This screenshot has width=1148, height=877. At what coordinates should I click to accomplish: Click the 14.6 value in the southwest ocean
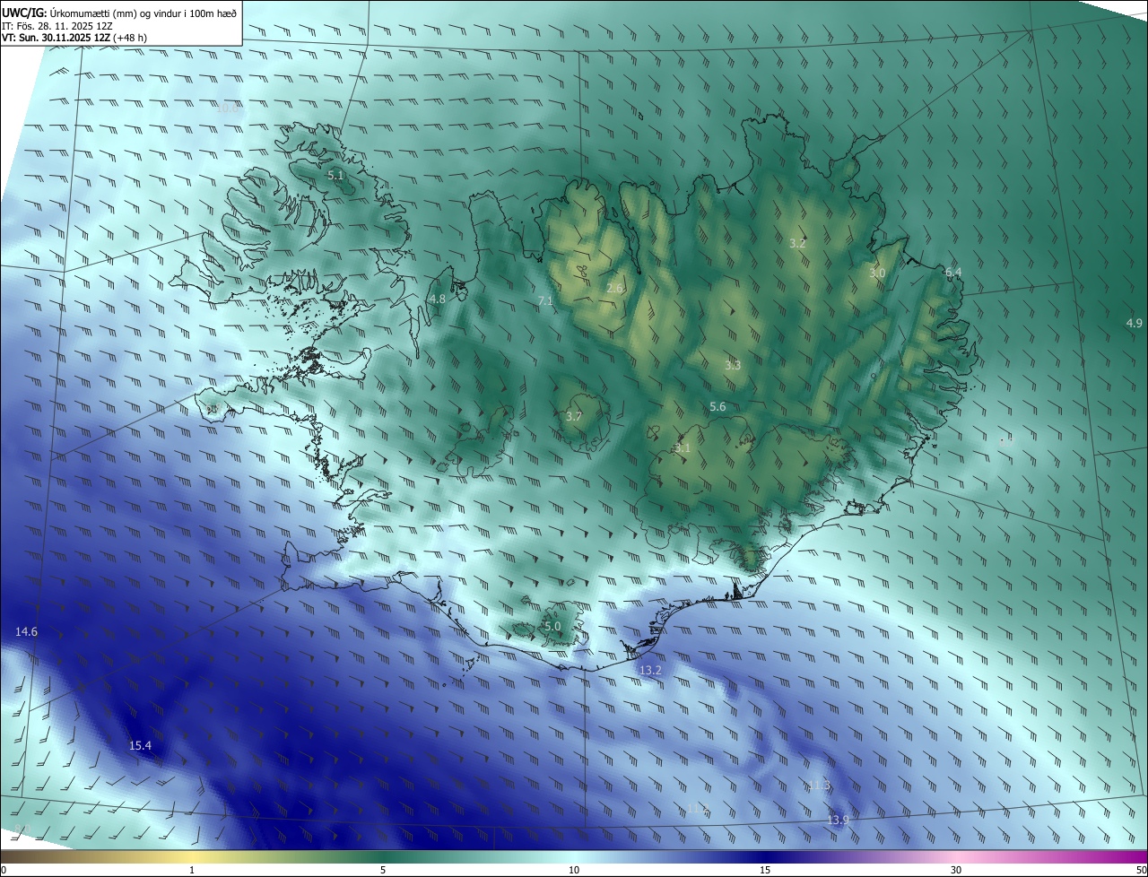click(x=26, y=631)
